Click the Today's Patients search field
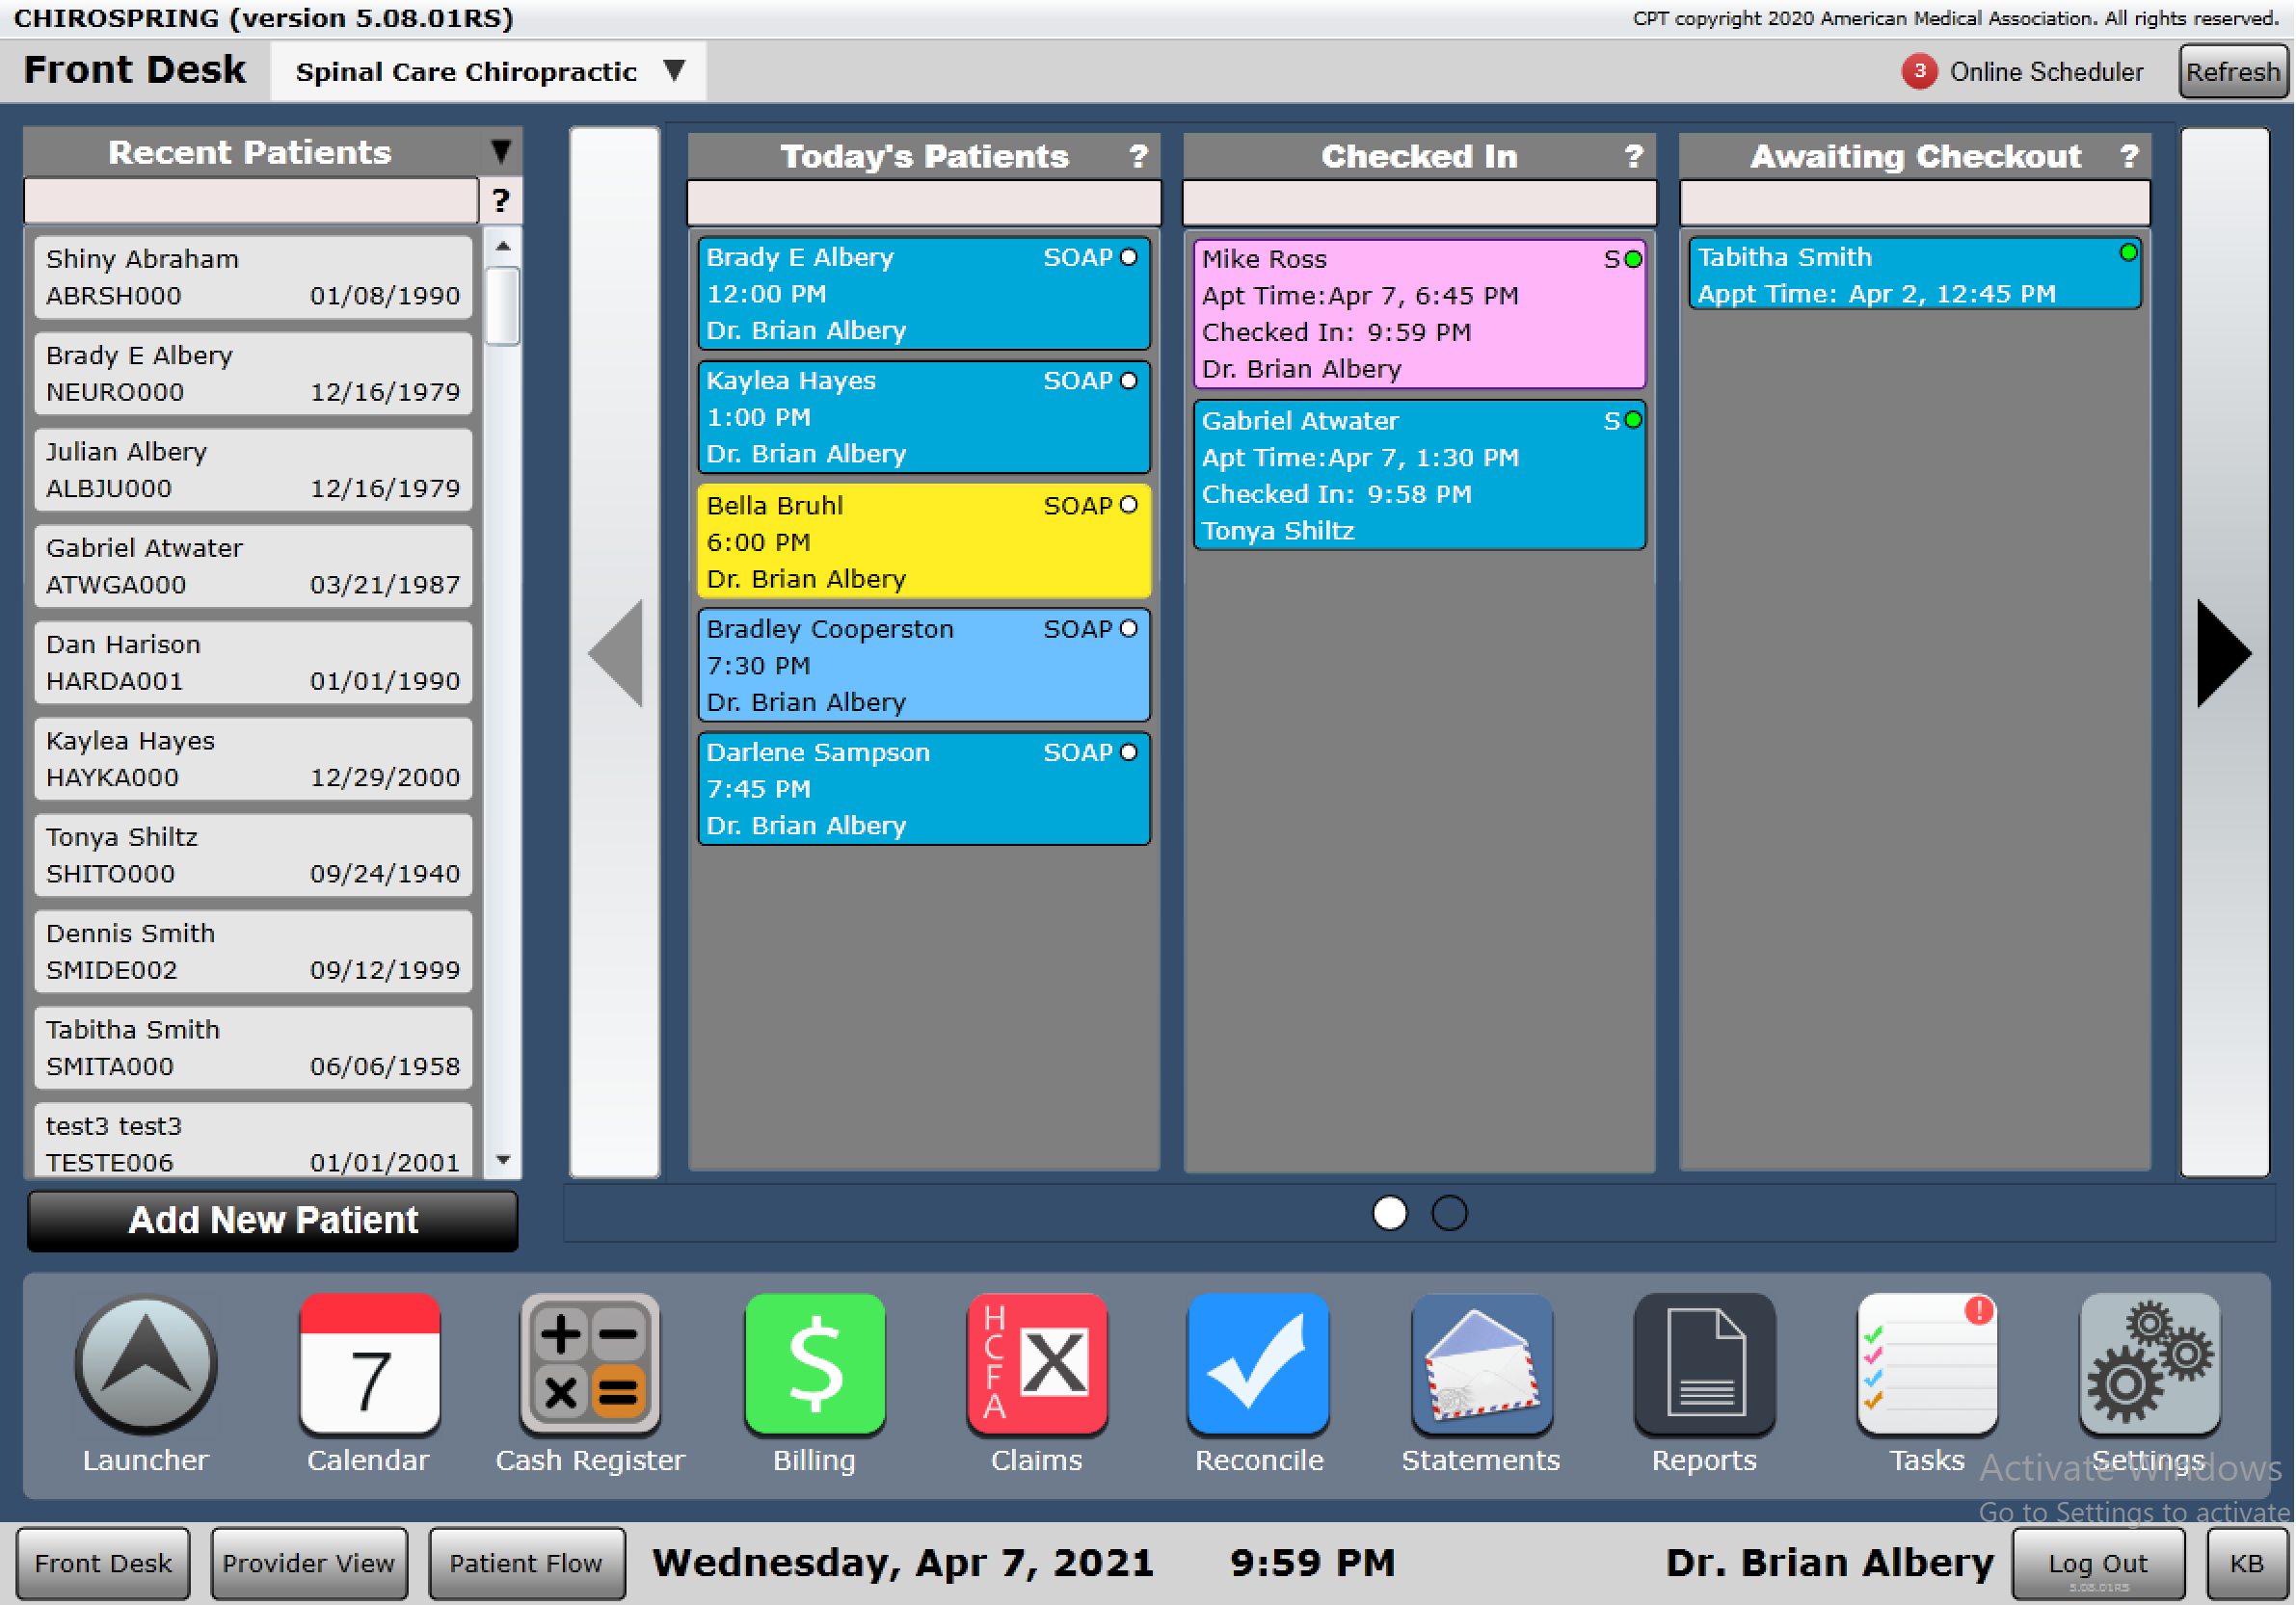The width and height of the screenshot is (2296, 1605). (x=923, y=204)
